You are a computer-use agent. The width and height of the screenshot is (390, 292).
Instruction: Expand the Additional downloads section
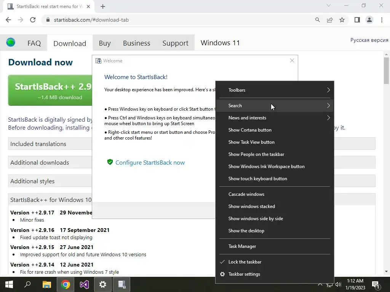tap(50, 162)
